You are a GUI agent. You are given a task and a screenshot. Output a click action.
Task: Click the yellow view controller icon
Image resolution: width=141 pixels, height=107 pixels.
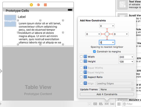point(31,5)
